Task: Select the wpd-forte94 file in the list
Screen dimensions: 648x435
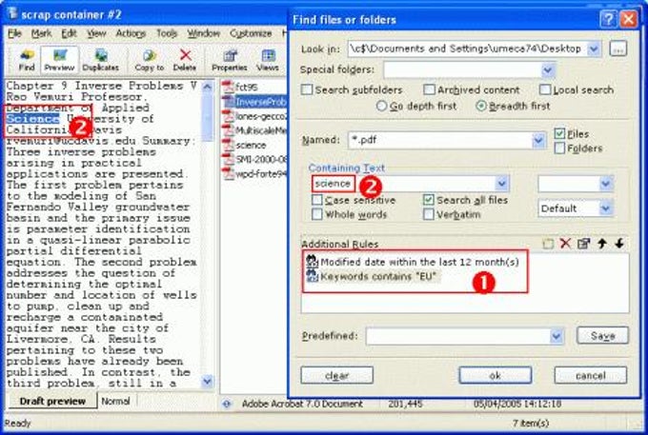Action: (254, 174)
